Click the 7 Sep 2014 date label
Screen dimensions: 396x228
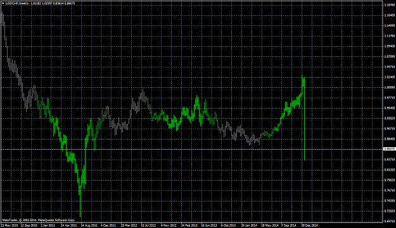[x=289, y=225]
